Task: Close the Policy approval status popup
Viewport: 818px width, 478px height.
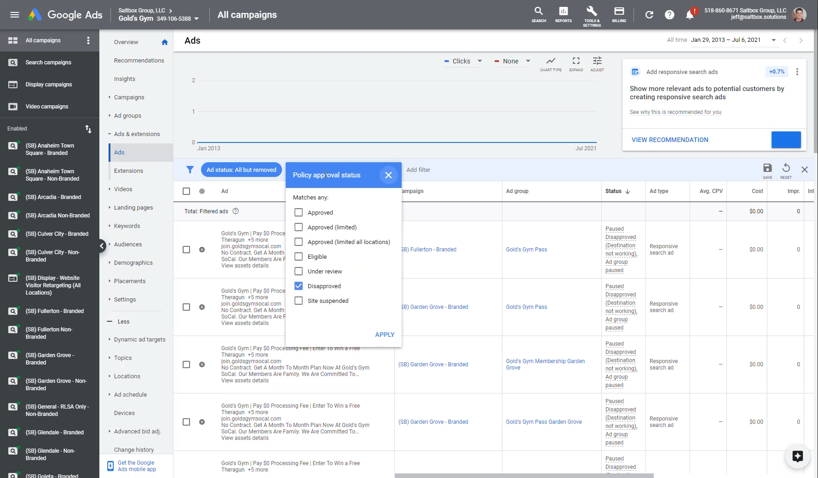Action: (388, 175)
